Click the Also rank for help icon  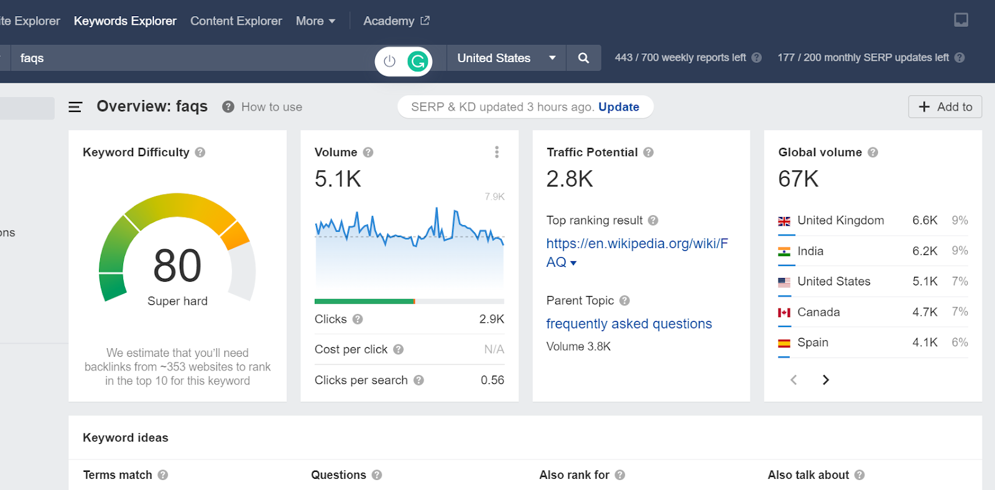[x=620, y=475]
